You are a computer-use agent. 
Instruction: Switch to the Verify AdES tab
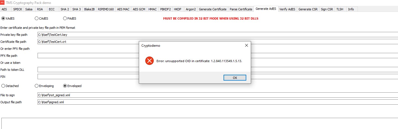point(287,9)
